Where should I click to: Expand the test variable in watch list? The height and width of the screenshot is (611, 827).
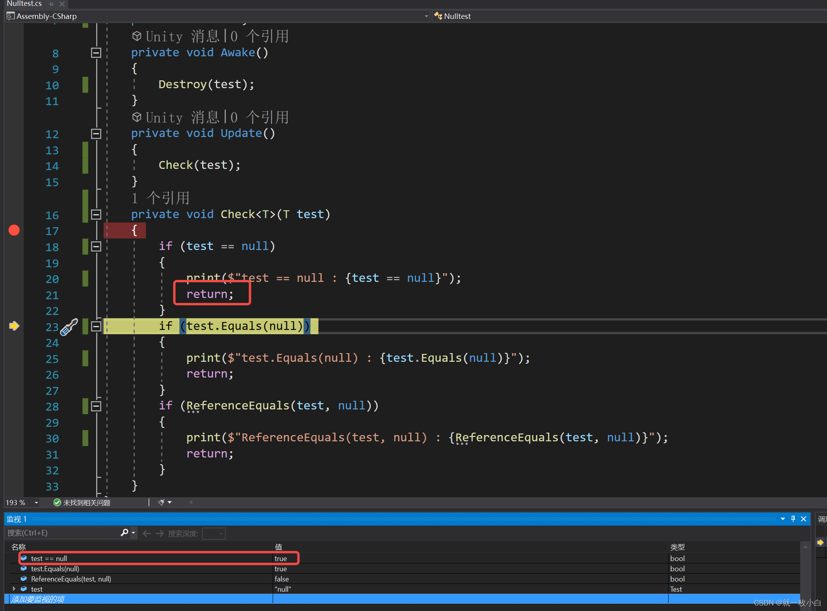pos(14,589)
